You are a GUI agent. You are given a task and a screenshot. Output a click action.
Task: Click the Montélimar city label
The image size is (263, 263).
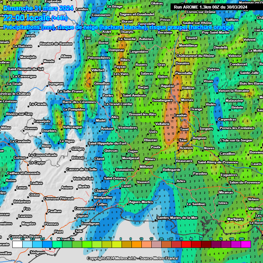click(x=188, y=46)
